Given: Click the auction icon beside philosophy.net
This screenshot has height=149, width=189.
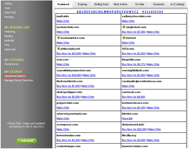Looking at the screenshot, I should 59,49.
